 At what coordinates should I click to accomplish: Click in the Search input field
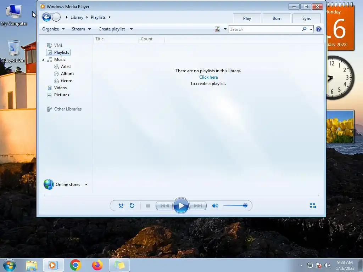(x=265, y=29)
